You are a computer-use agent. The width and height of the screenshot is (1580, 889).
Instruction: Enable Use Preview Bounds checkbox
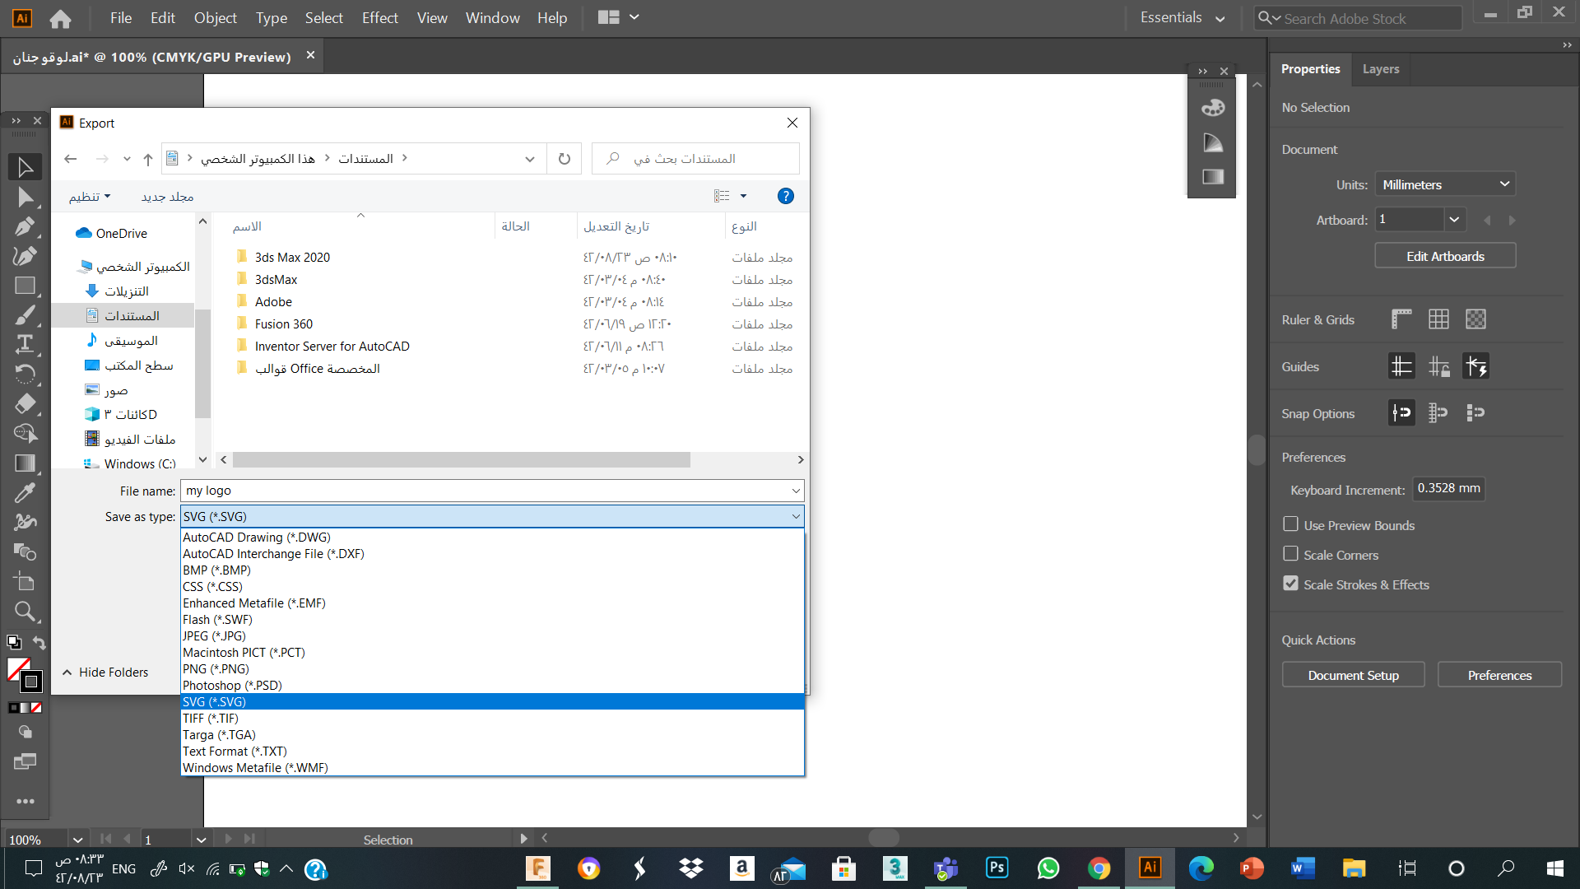pos(1290,524)
